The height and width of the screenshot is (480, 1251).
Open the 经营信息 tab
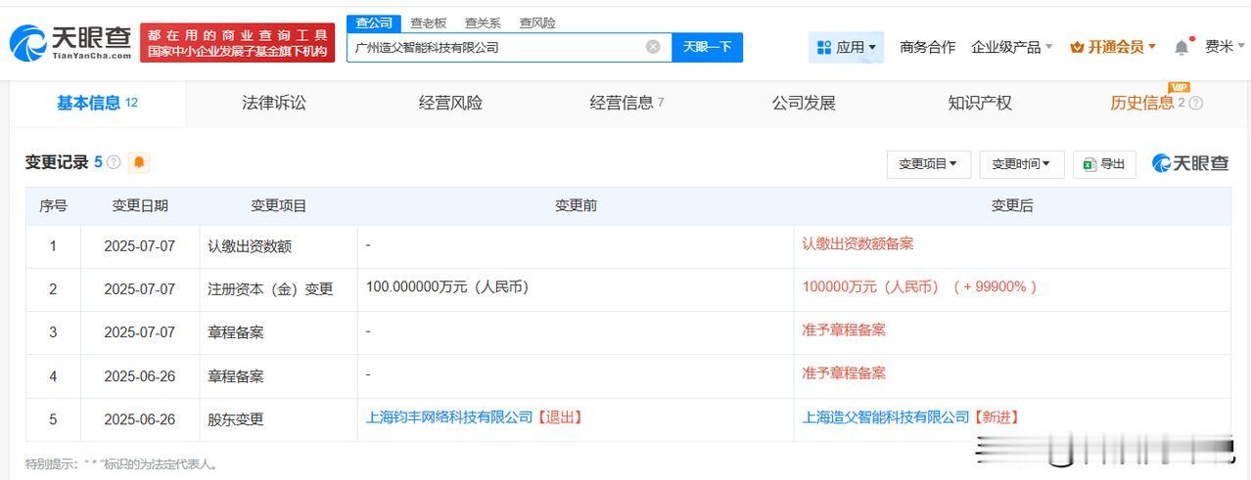(x=626, y=103)
